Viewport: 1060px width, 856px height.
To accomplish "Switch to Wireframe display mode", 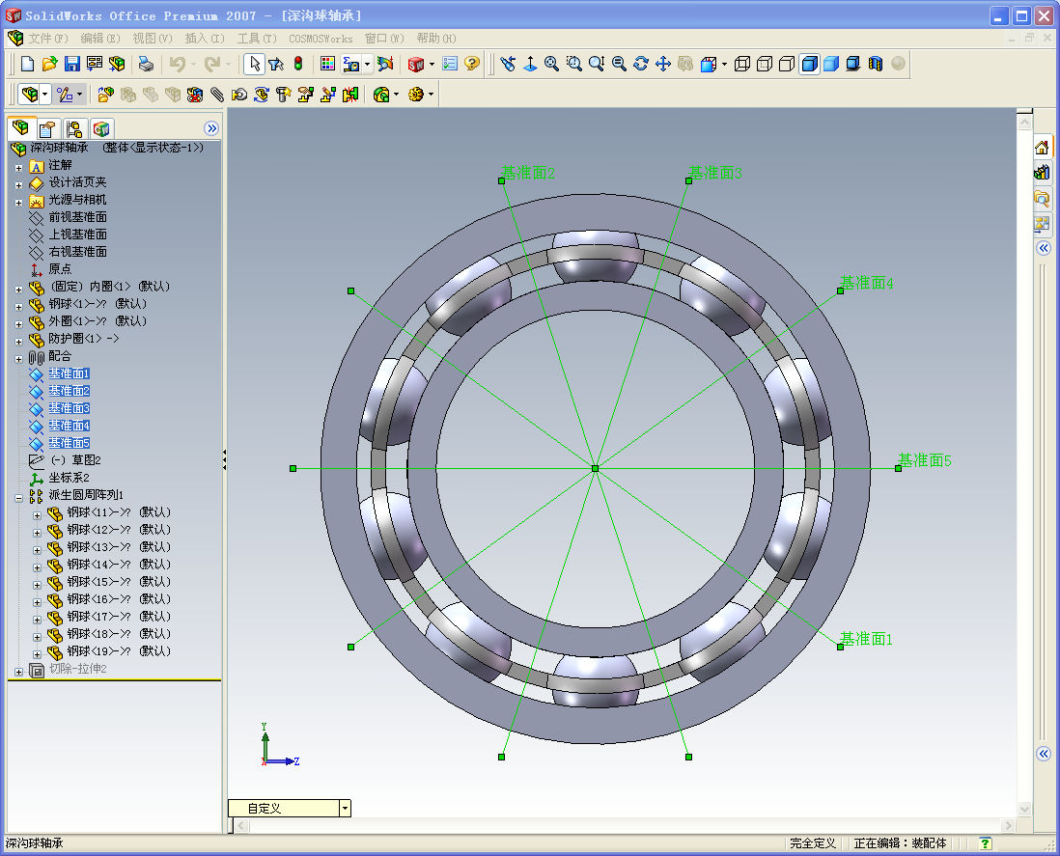I will [741, 64].
